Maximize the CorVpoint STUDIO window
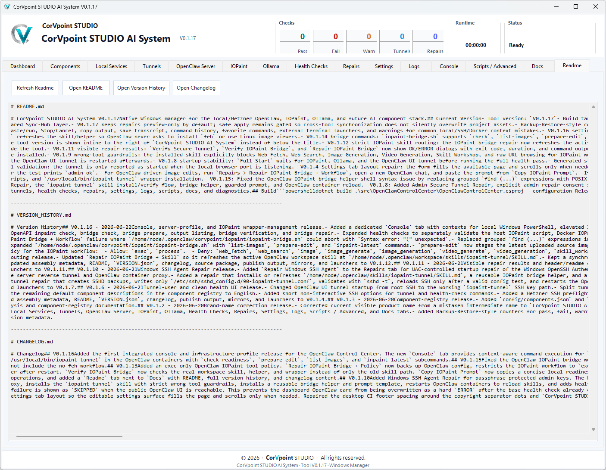The width and height of the screenshot is (606, 470). (x=576, y=6)
